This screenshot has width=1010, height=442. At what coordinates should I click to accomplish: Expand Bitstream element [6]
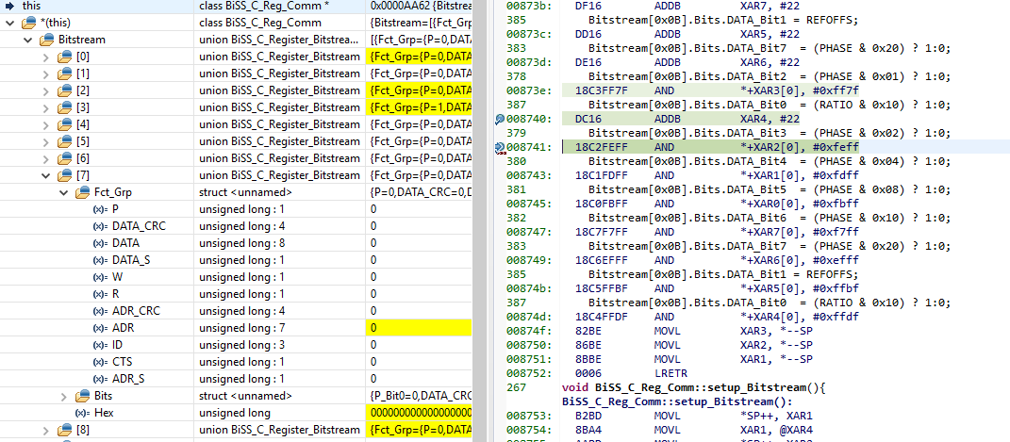coord(46,158)
